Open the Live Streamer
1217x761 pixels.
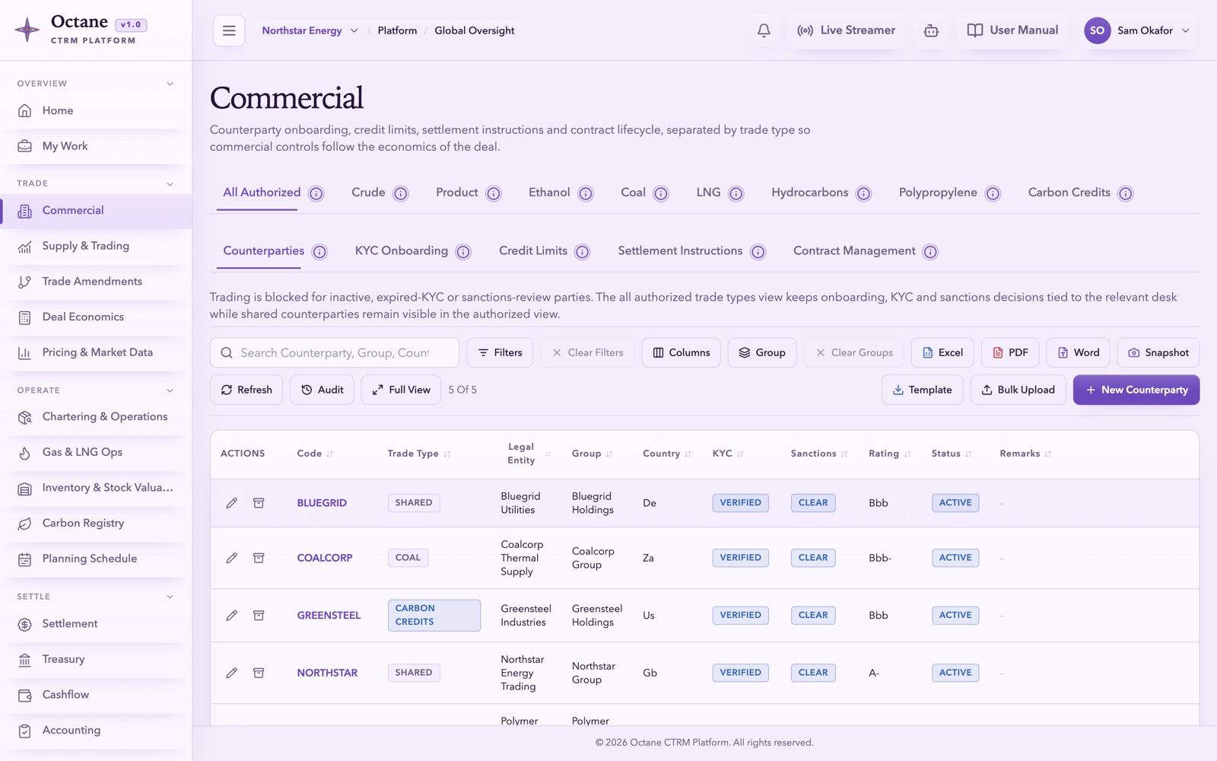846,30
